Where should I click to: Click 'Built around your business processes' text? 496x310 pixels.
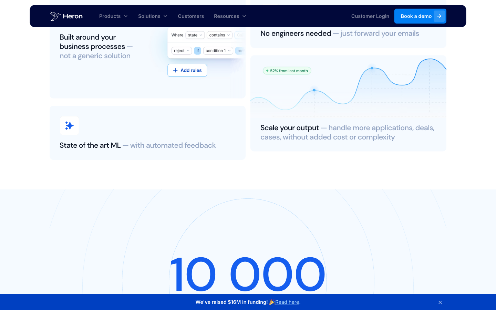pyautogui.click(x=92, y=42)
